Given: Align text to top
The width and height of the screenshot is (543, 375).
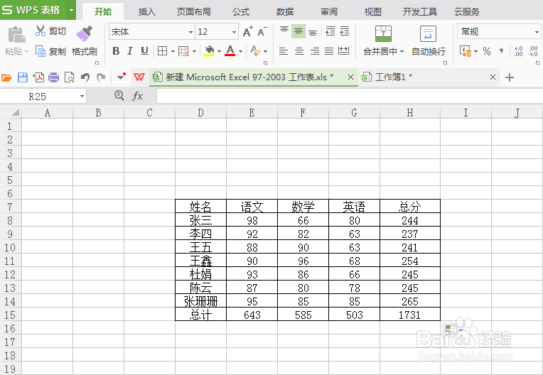Looking at the screenshot, I should (x=284, y=31).
